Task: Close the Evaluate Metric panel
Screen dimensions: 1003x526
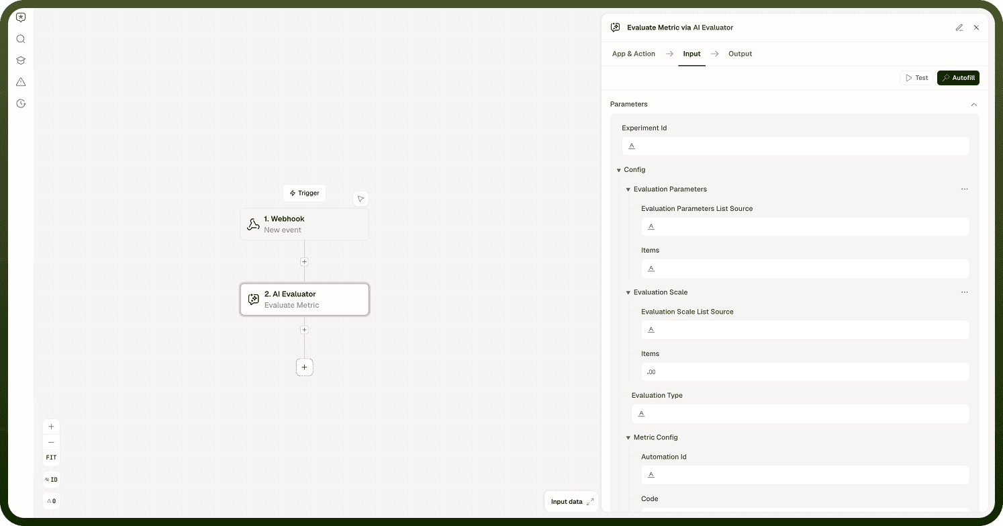Action: point(976,28)
